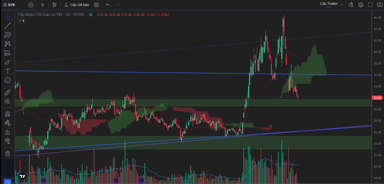
Task: Click the green market status dot
Action: [91, 15]
